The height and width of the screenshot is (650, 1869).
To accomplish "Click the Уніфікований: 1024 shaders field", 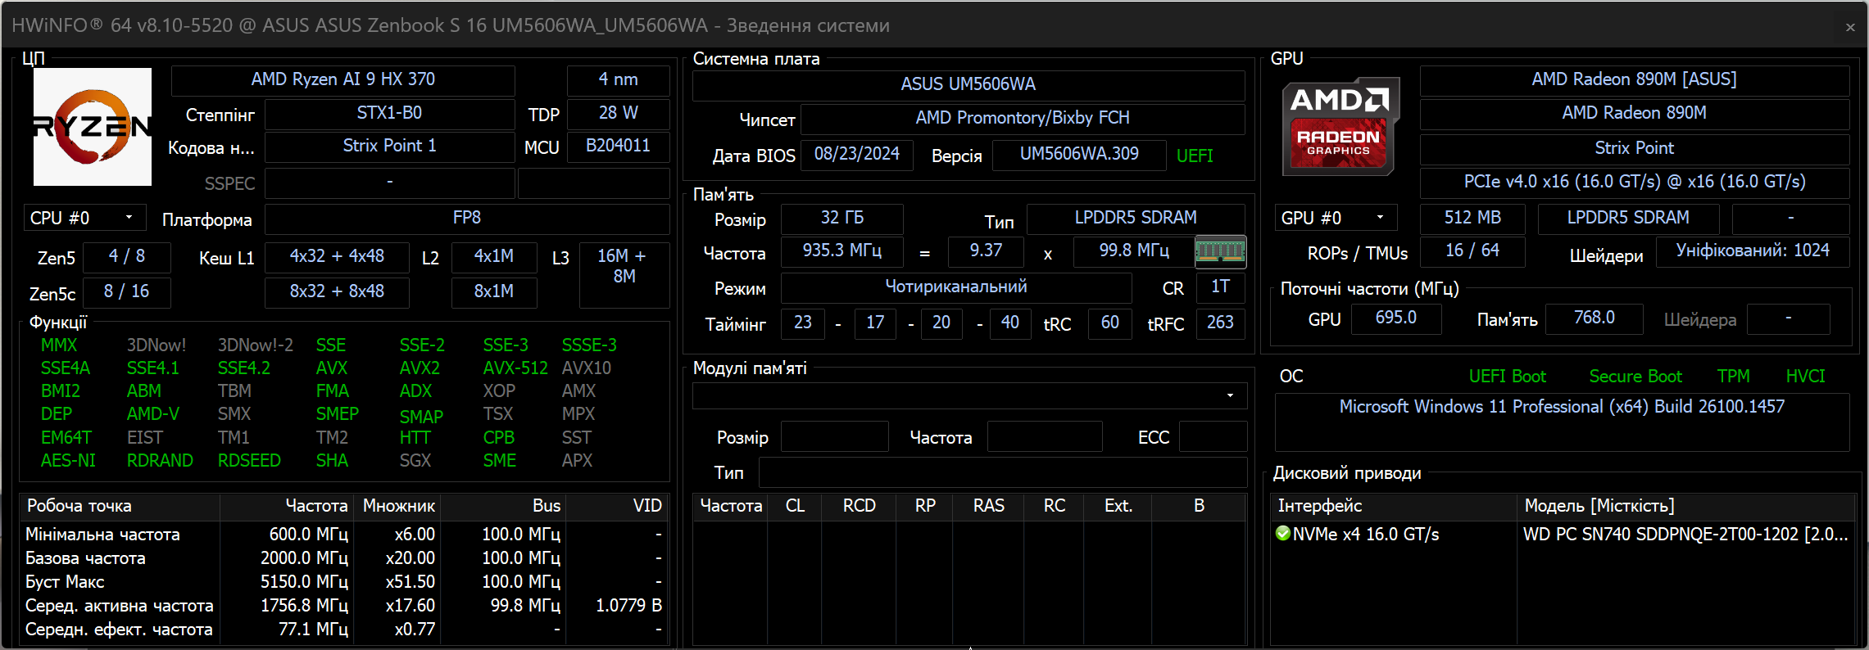I will pos(1753,251).
